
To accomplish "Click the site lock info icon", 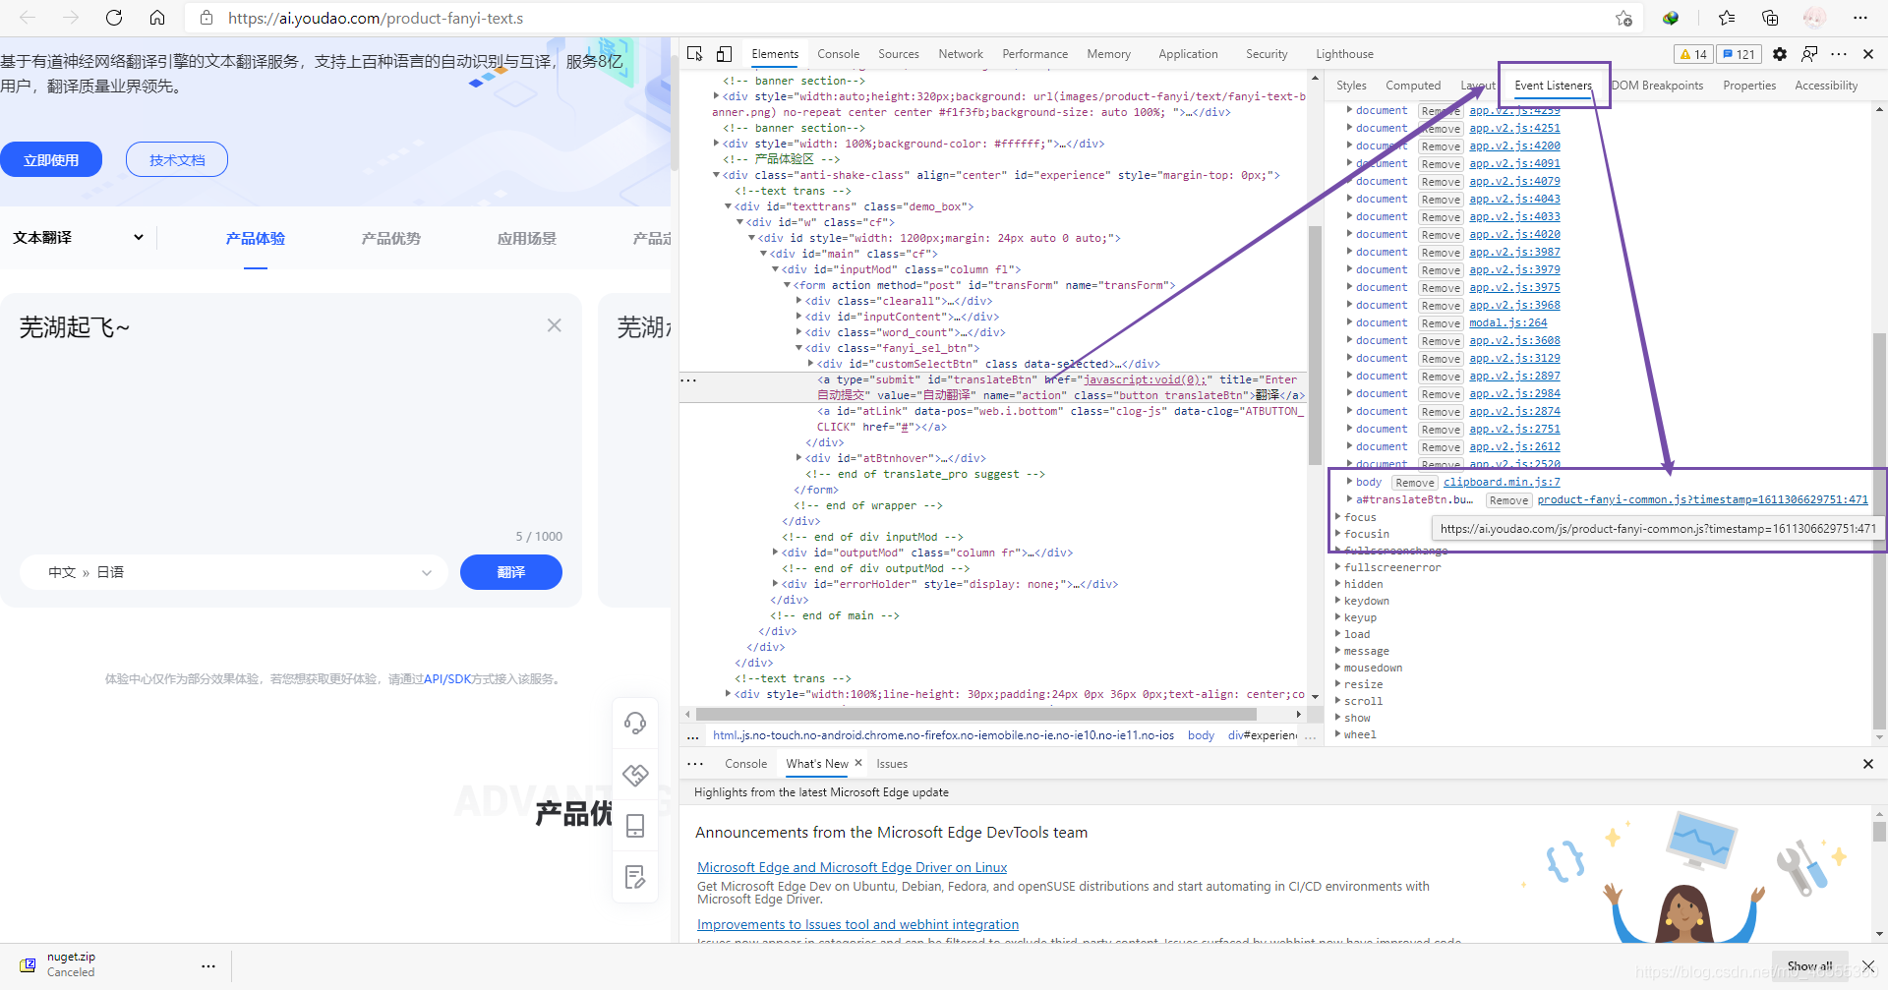I will [x=206, y=18].
